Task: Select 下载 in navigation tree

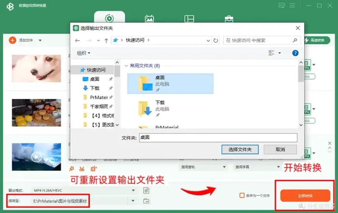Action: 95,88
